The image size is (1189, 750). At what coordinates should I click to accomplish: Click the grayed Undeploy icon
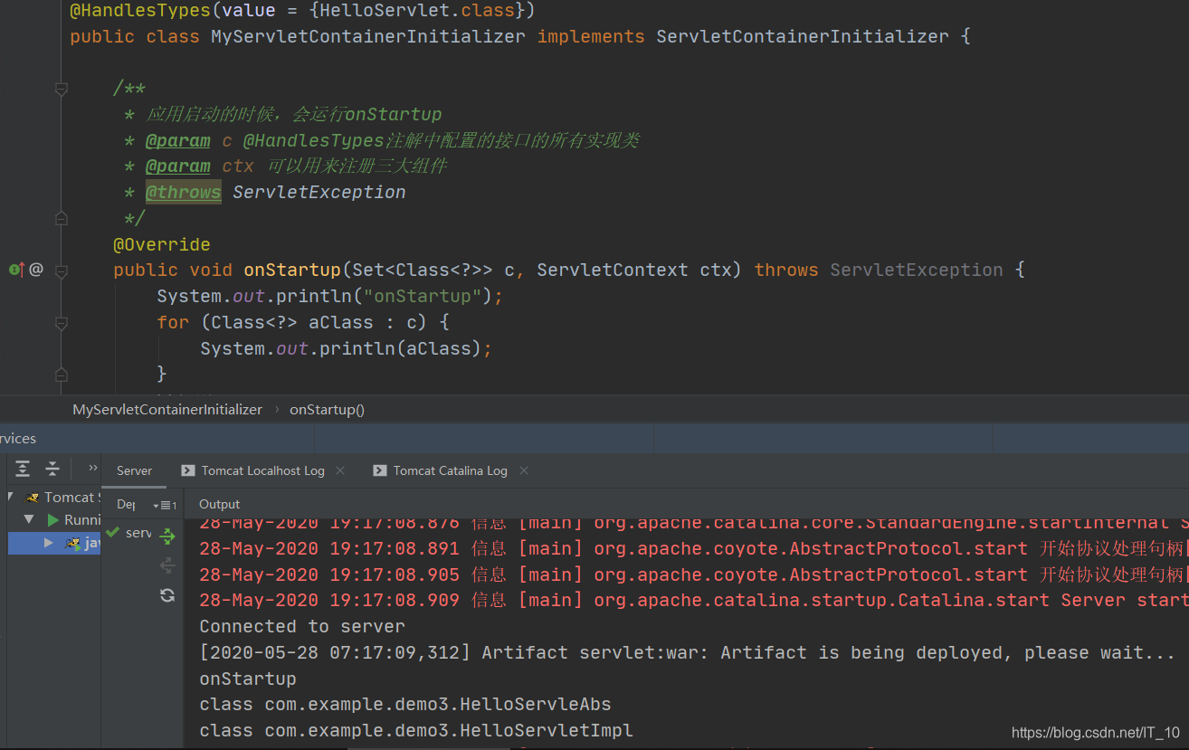(x=167, y=565)
